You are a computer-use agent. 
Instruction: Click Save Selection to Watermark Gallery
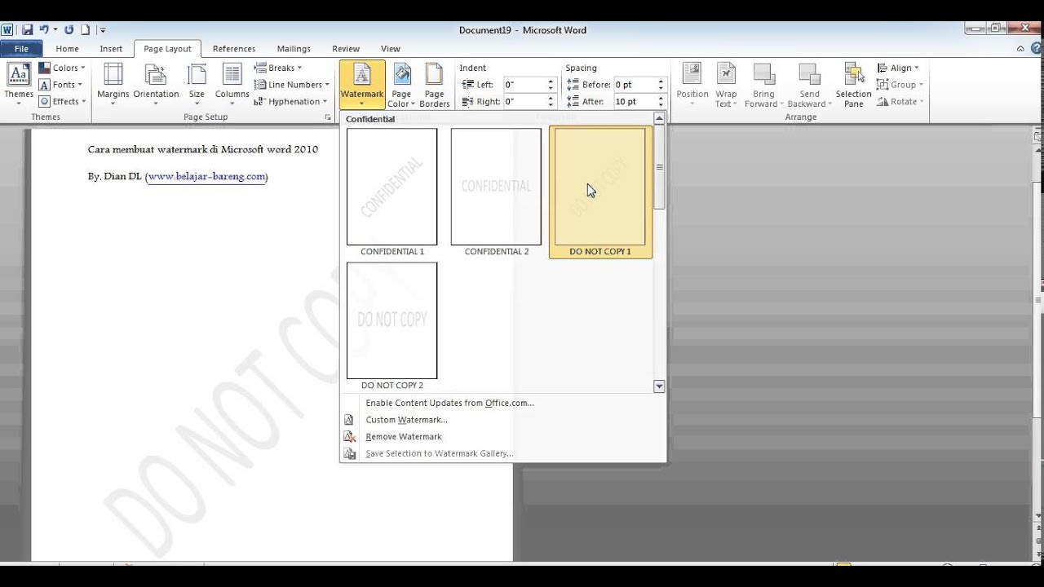pos(439,453)
